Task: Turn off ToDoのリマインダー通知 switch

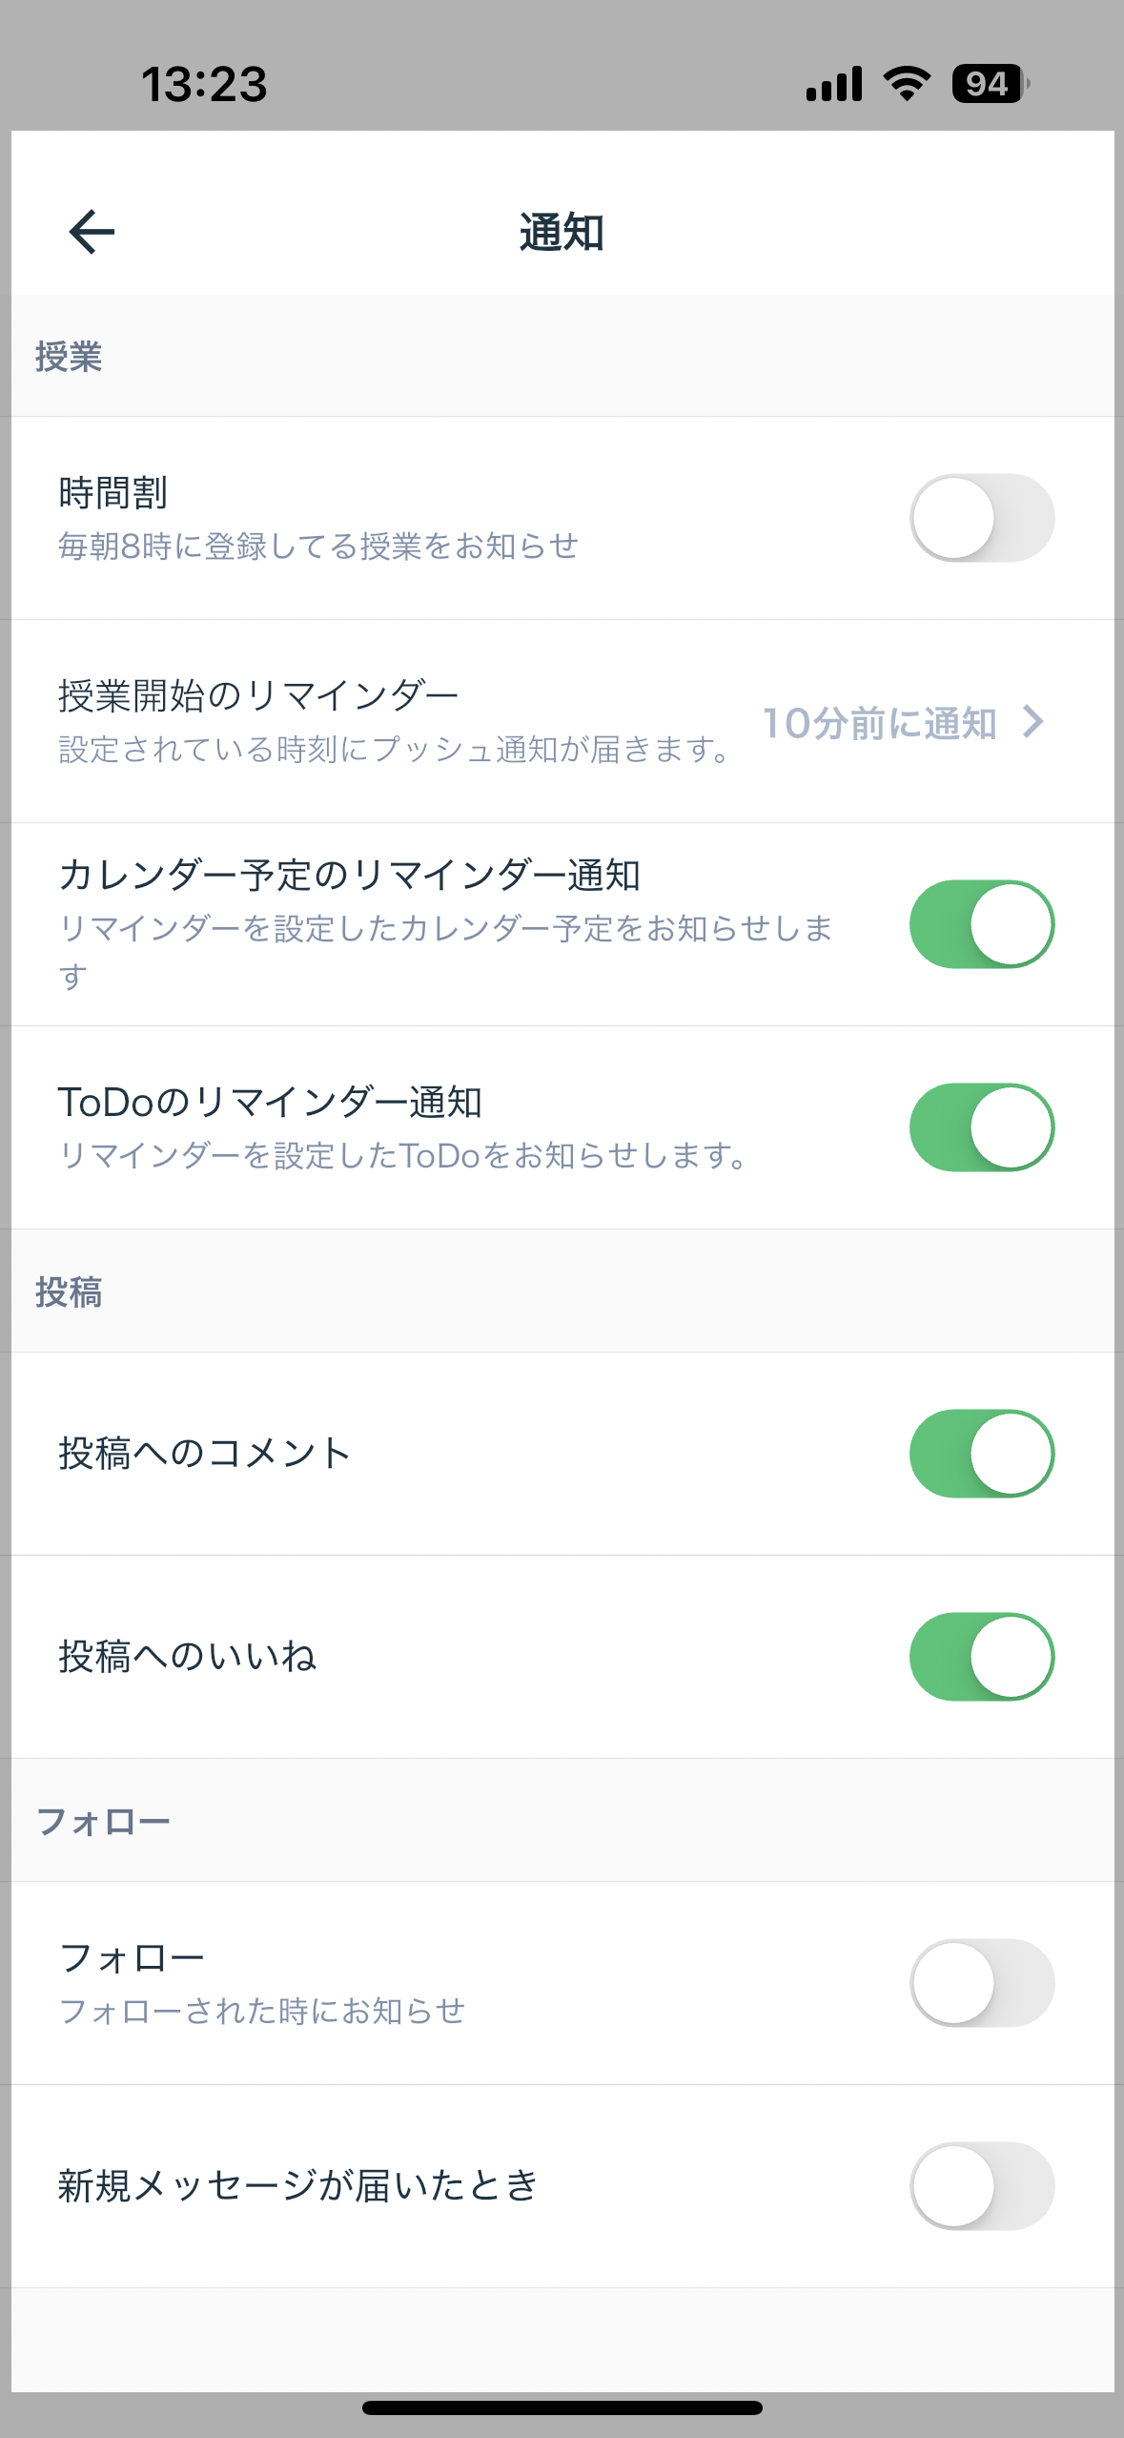Action: (x=981, y=1127)
